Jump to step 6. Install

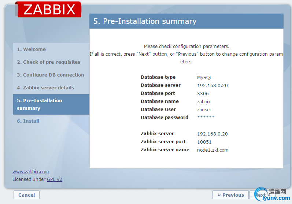tap(28, 121)
